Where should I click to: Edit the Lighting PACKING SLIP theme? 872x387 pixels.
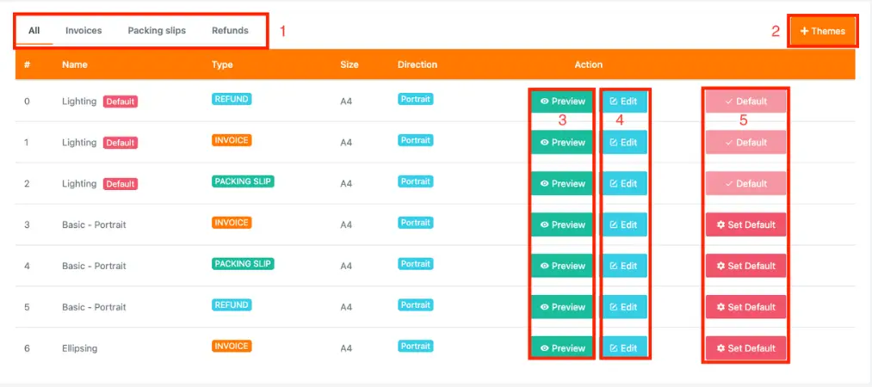624,183
